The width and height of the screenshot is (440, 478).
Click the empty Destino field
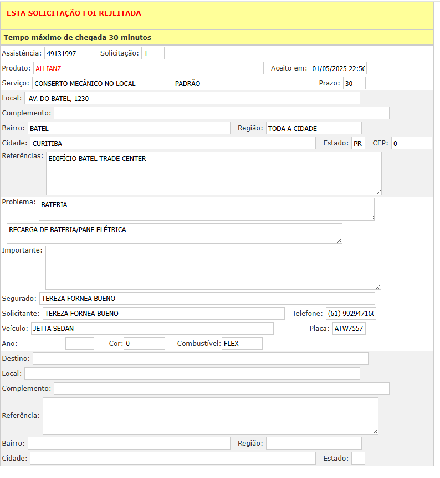pyautogui.click(x=200, y=358)
